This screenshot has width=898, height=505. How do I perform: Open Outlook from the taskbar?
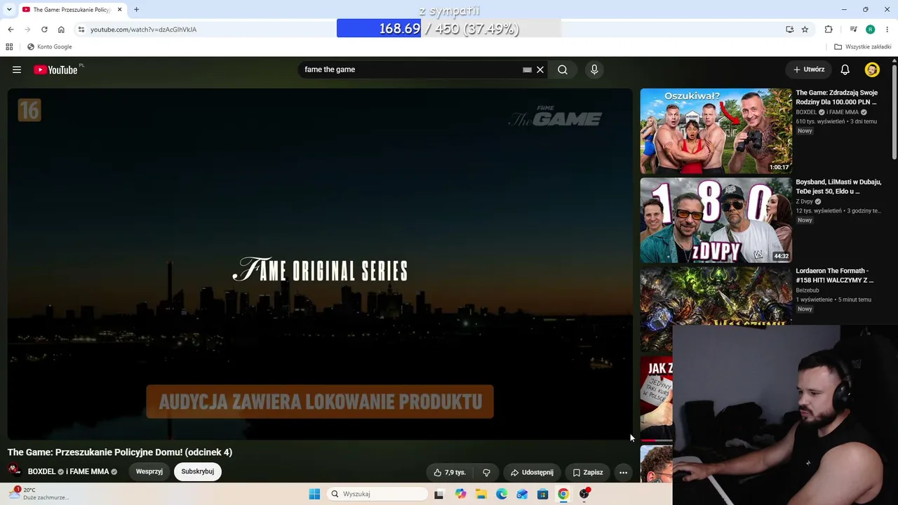522,494
